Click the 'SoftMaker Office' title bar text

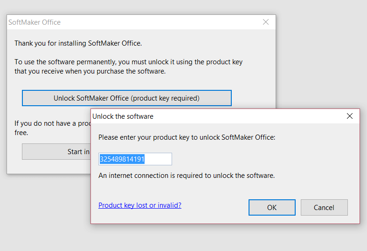(35, 22)
